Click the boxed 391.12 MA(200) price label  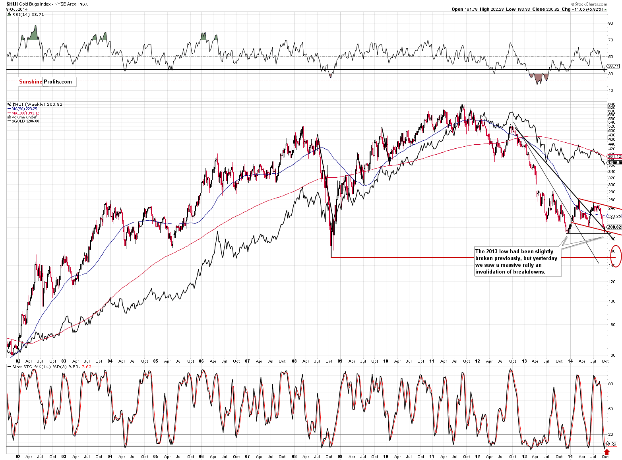pyautogui.click(x=614, y=157)
